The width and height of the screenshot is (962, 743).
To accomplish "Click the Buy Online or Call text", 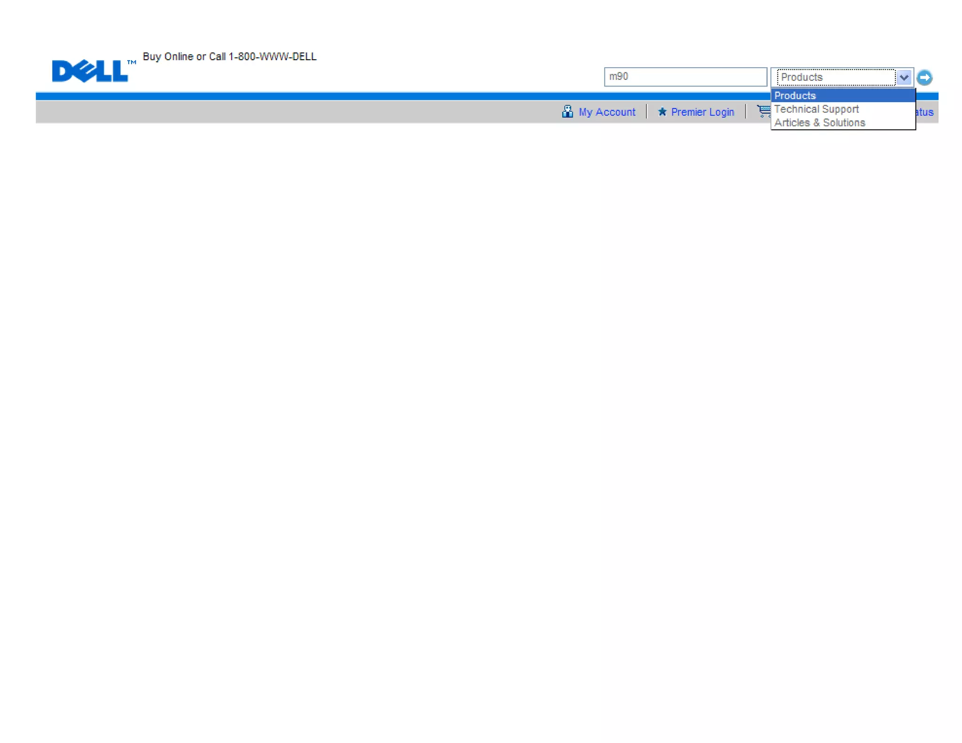I will tap(183, 57).
